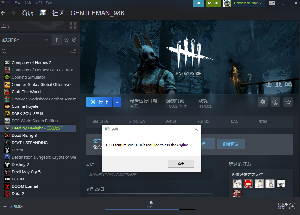Click the announcement megaphone icon
Image resolution: width=300 pixels, height=215 pixels.
coord(198,3)
